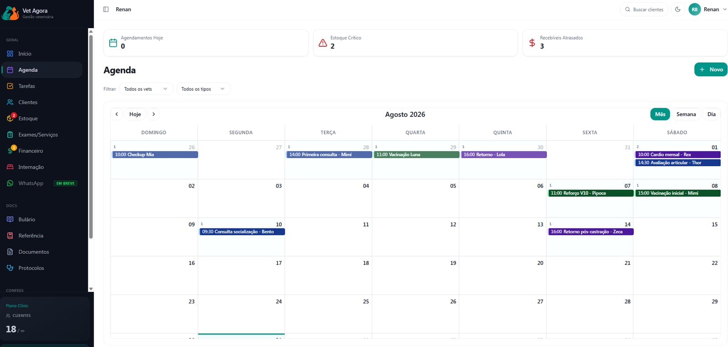Go to previous month arrow
Image resolution: width=728 pixels, height=347 pixels.
point(117,114)
